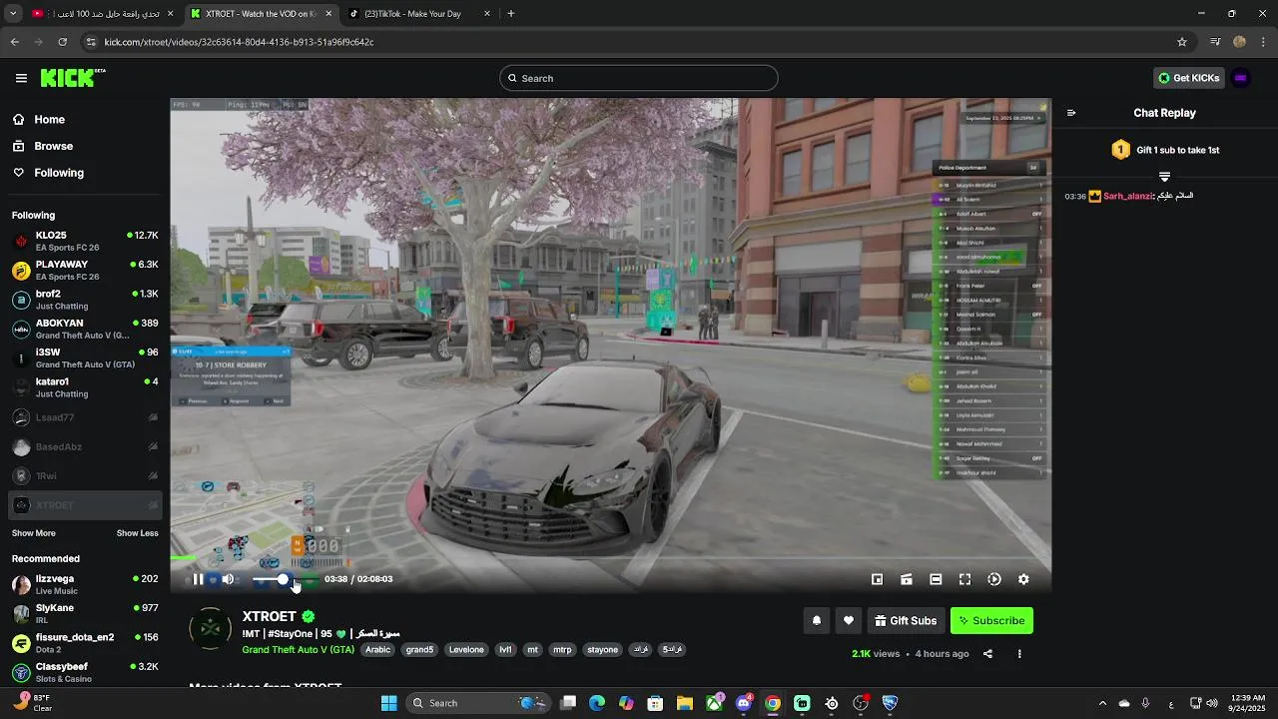Bookmark this page with the star

(x=1182, y=42)
